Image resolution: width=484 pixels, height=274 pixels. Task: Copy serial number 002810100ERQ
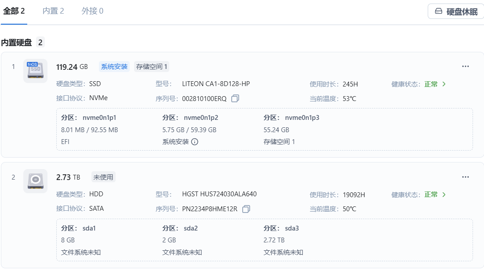(x=235, y=98)
